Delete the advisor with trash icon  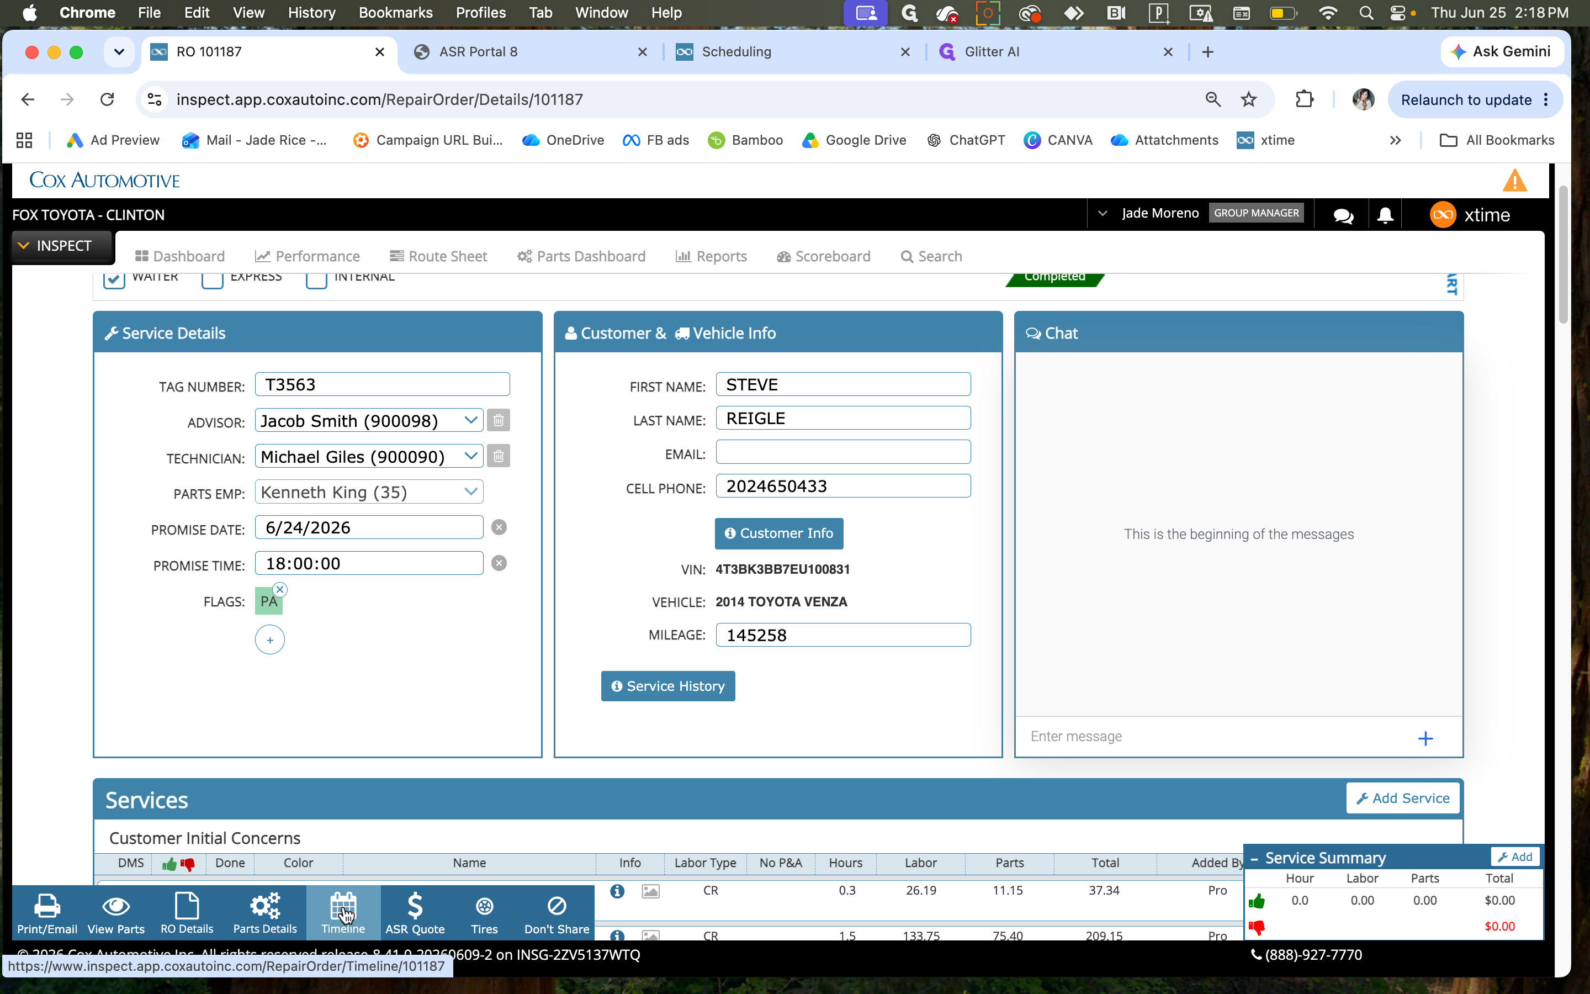pos(499,420)
